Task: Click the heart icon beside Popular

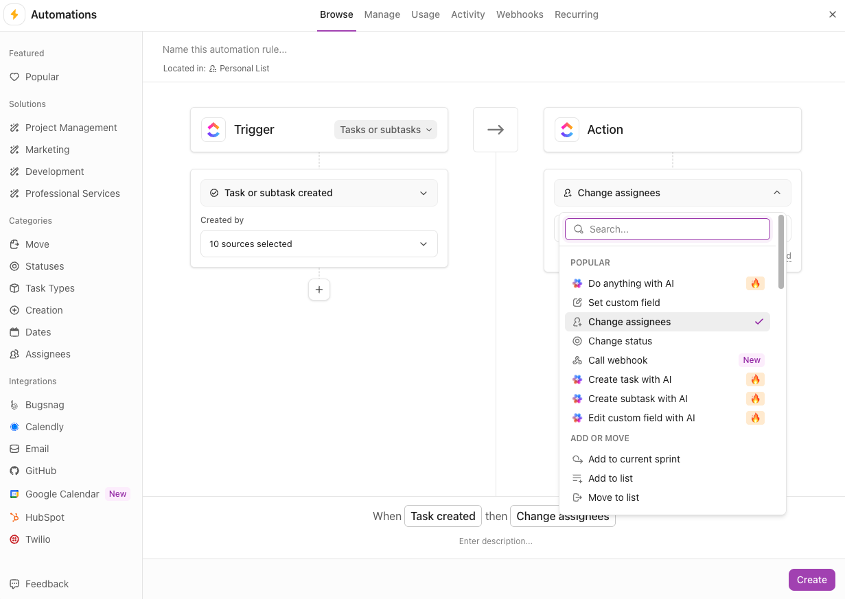Action: (x=14, y=77)
